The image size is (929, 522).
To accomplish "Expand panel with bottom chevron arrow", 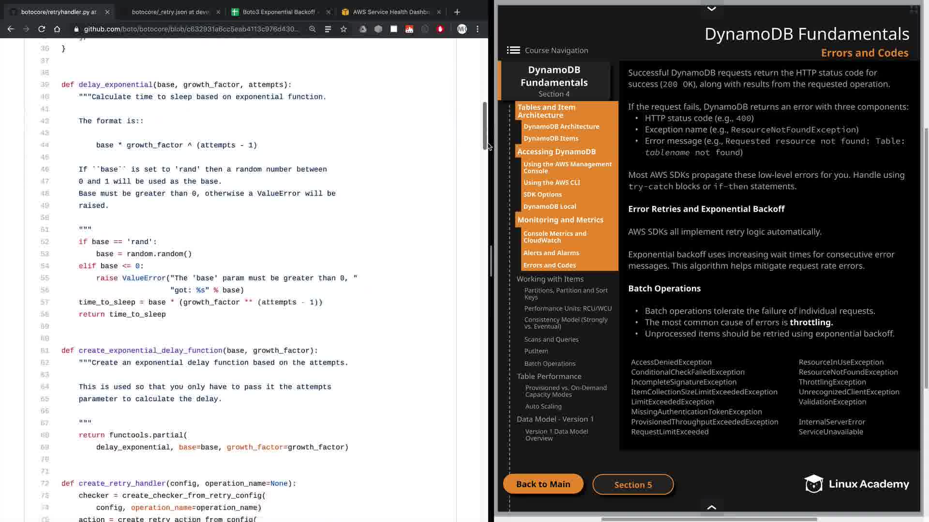I will (x=711, y=507).
